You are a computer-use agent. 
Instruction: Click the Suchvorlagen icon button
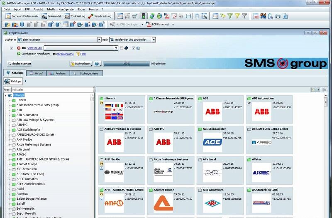tap(81, 64)
